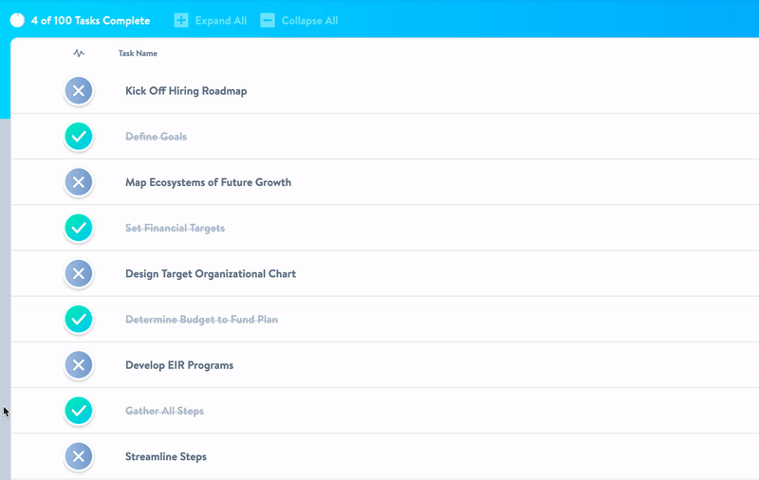Collapse all tasks using Collapse All

click(x=309, y=20)
